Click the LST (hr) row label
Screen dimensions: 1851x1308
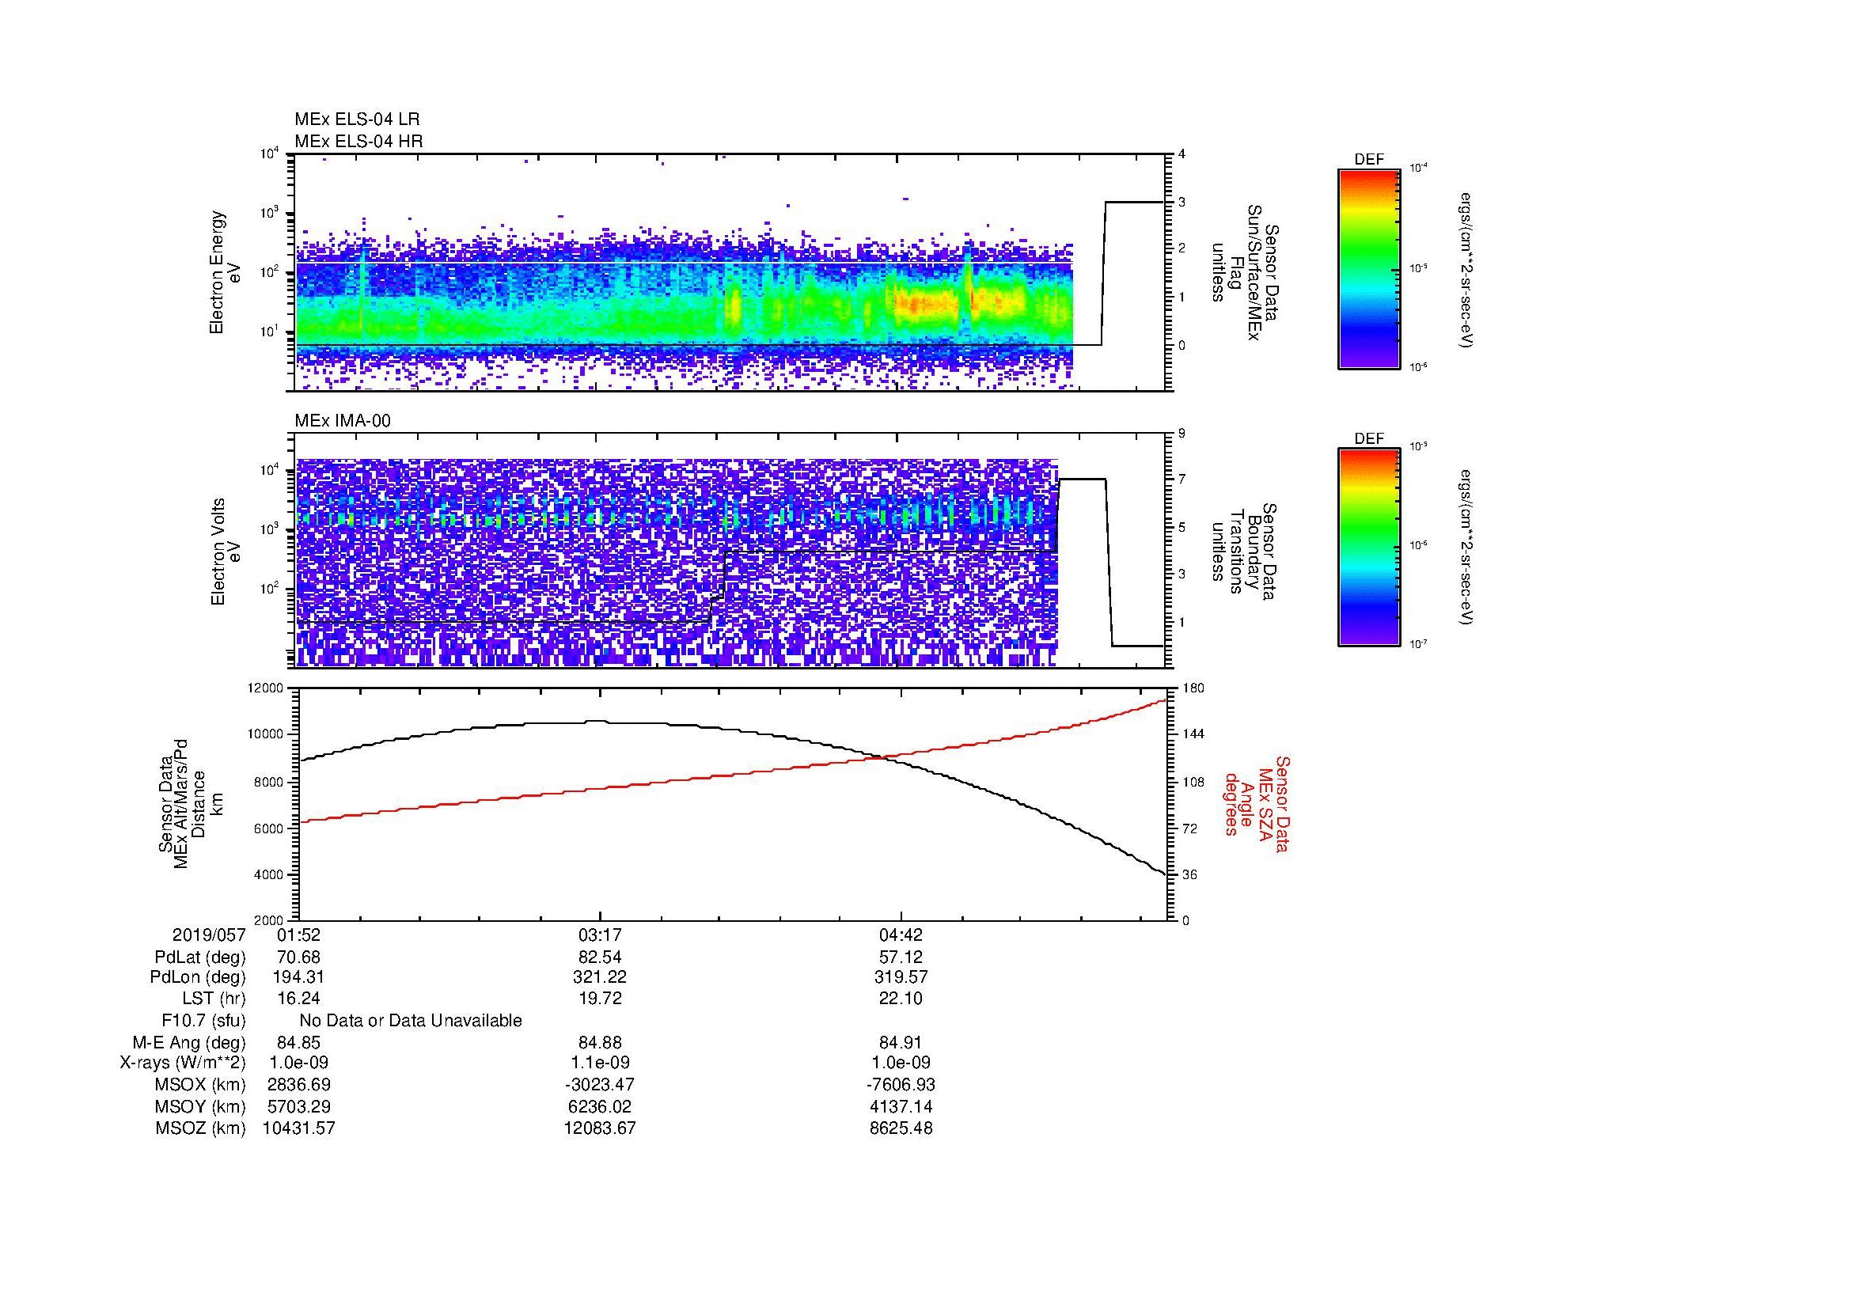click(x=214, y=999)
